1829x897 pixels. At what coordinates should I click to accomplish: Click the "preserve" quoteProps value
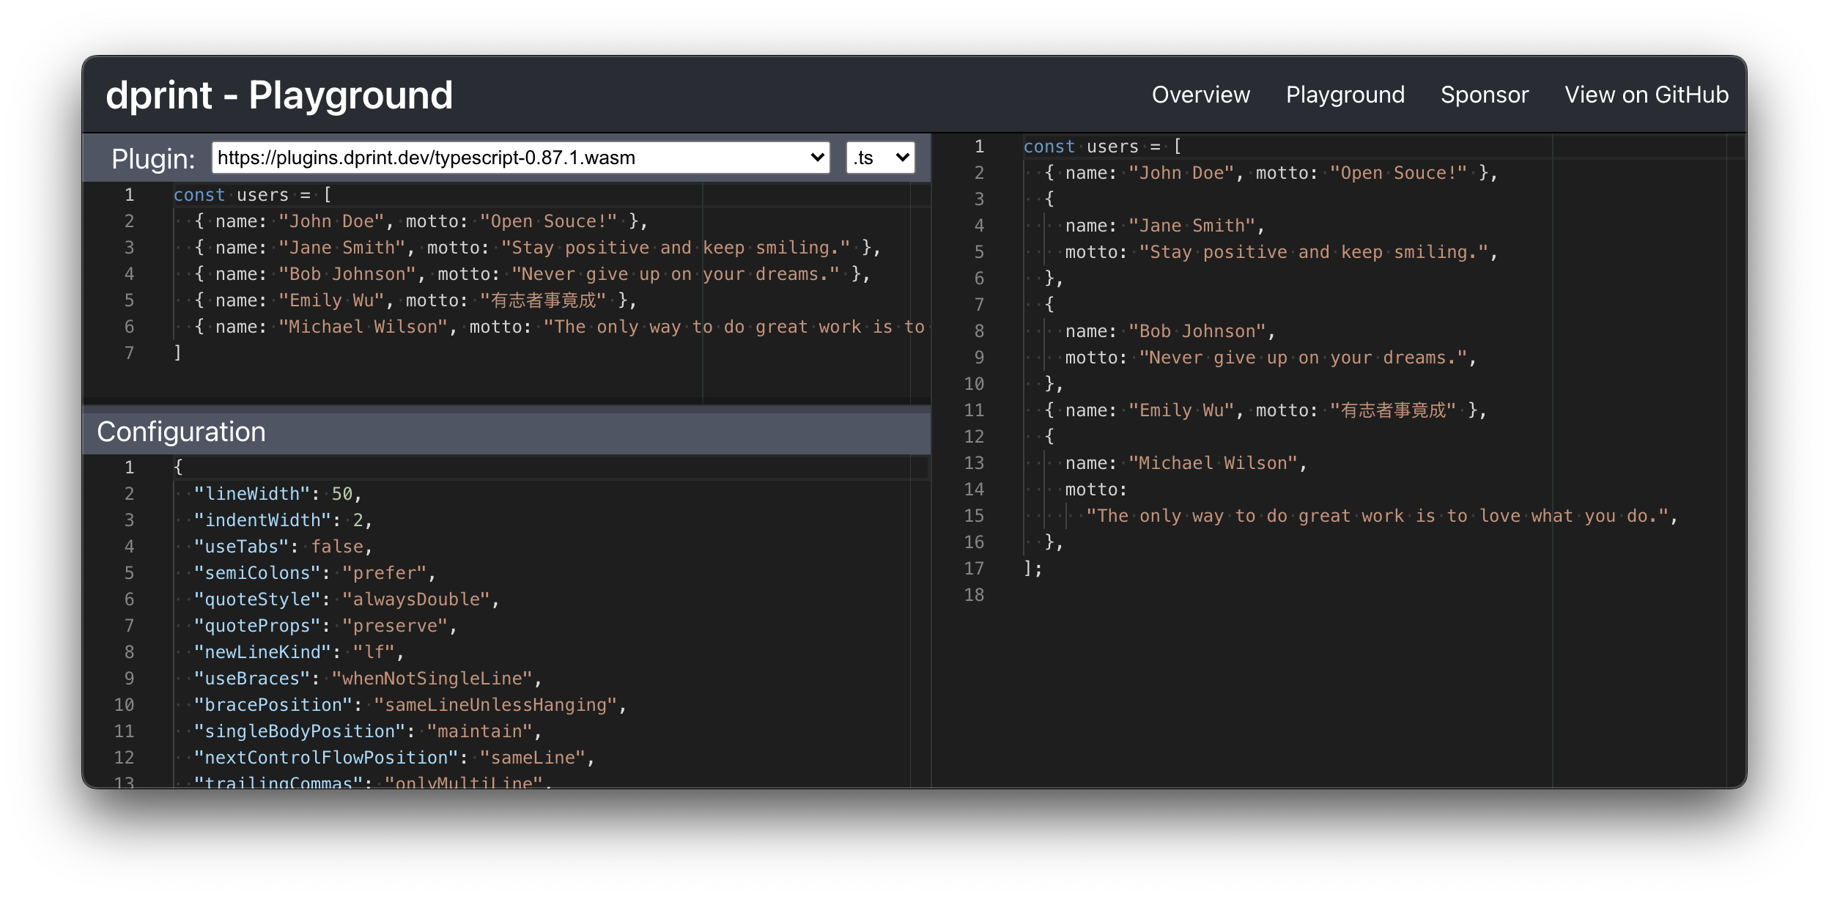point(395,626)
